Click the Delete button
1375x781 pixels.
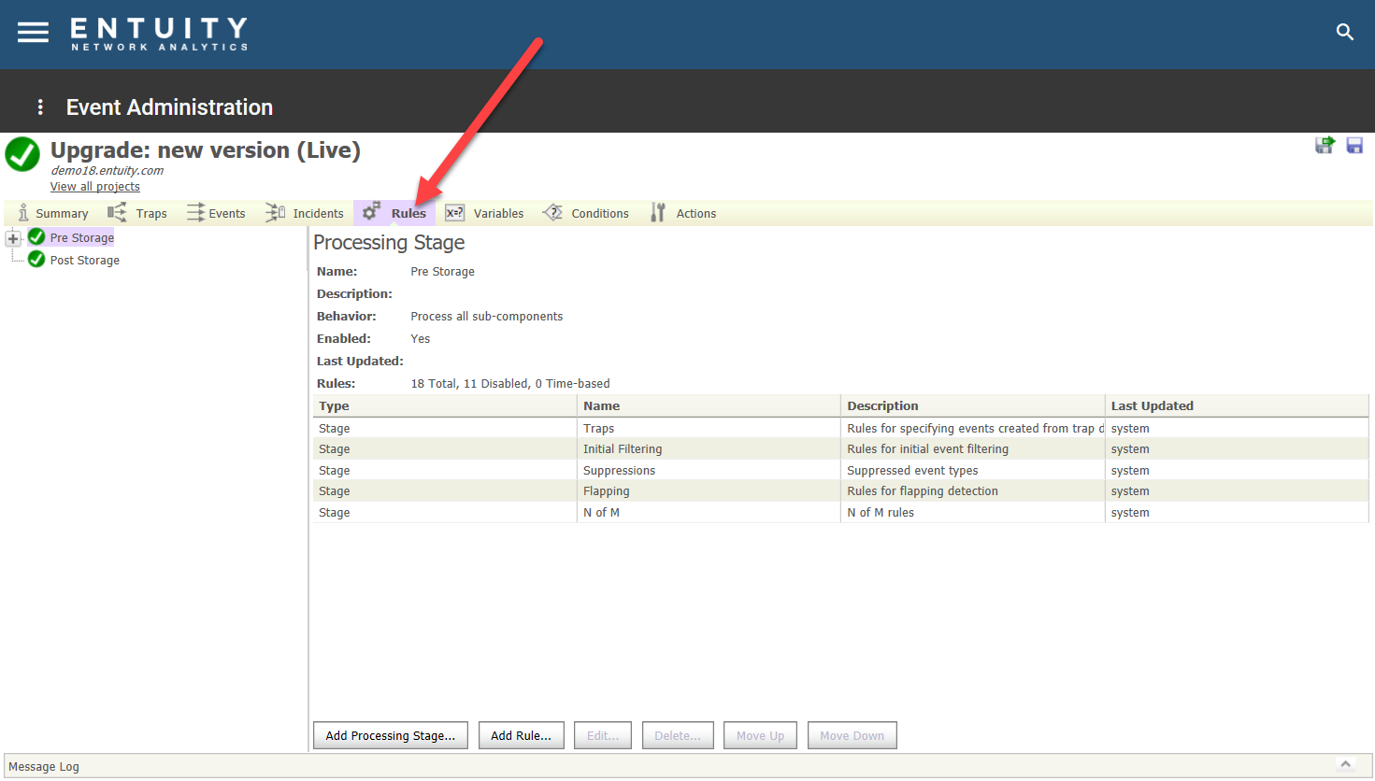678,735
